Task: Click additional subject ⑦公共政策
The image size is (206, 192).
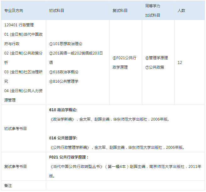Action: point(154,67)
